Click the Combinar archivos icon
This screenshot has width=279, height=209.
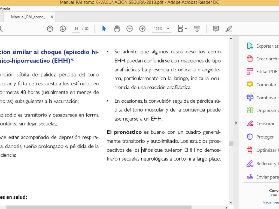(x=250, y=98)
